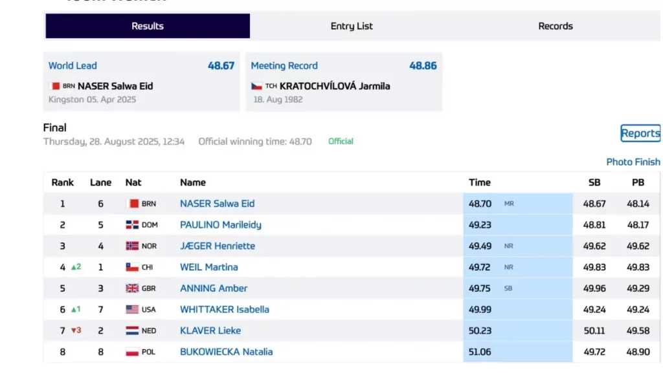663x379 pixels.
Task: Click the Czech flag in Meeting Record card
Action: click(x=256, y=86)
